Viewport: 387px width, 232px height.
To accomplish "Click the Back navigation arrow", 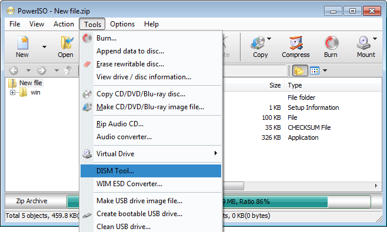I will tap(14, 70).
